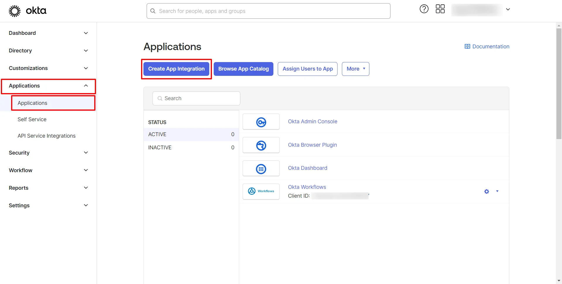562x284 pixels.
Task: Open the help question-mark icon
Action: 424,9
